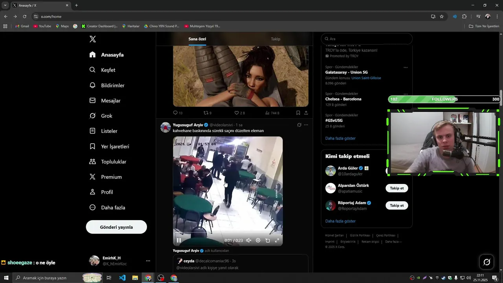Click Gönderi yayınla button
The height and width of the screenshot is (283, 503).
click(x=116, y=227)
